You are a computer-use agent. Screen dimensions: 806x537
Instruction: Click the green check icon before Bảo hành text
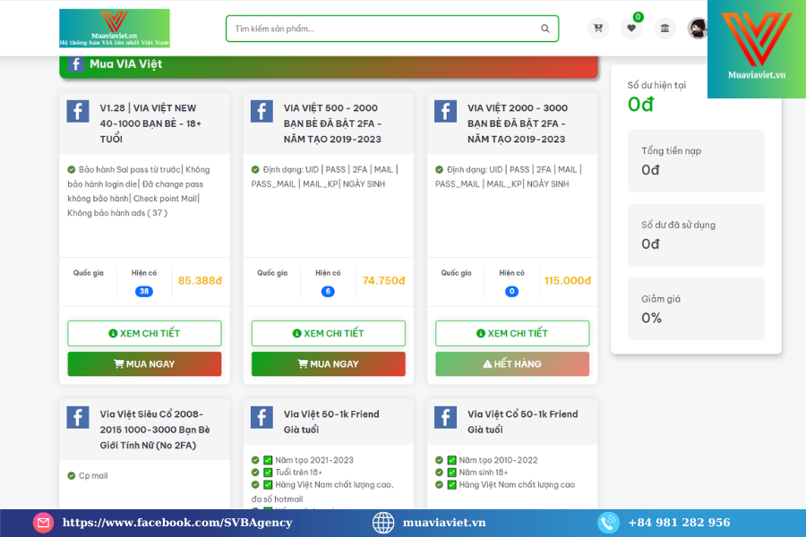point(72,169)
